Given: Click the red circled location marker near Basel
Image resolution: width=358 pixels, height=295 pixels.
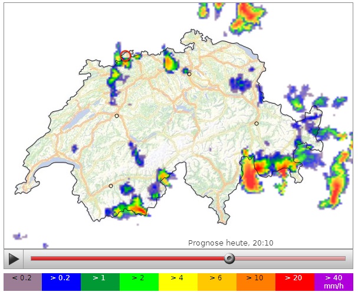Looking at the screenshot, I should (x=125, y=55).
